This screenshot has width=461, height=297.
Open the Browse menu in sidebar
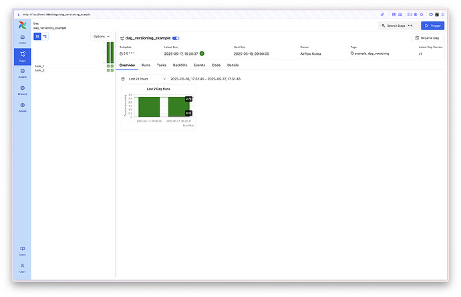click(23, 89)
